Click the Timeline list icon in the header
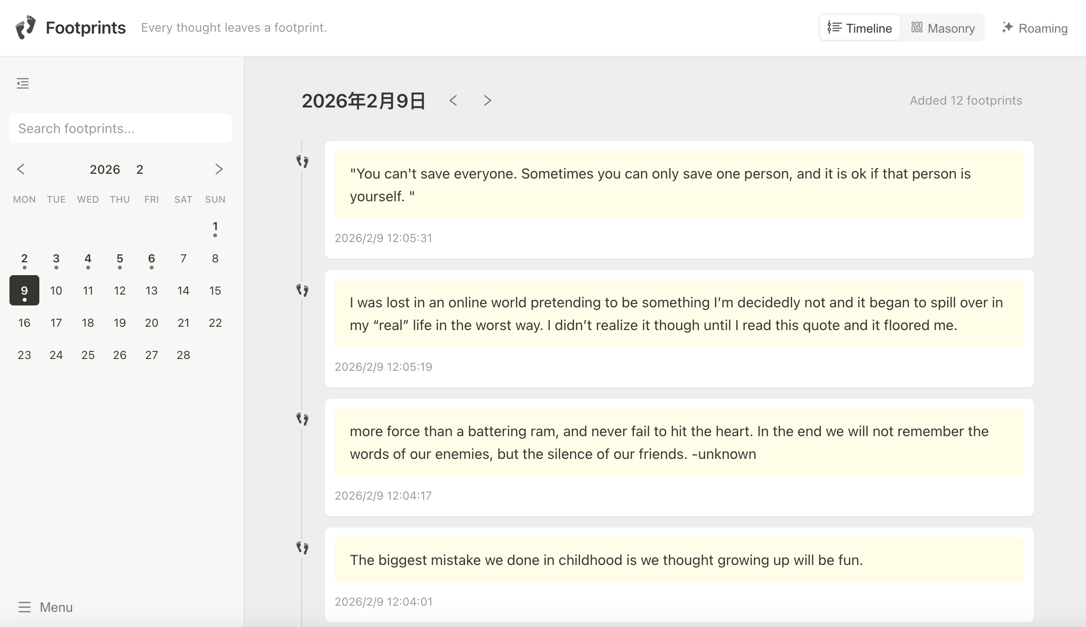 coord(834,27)
